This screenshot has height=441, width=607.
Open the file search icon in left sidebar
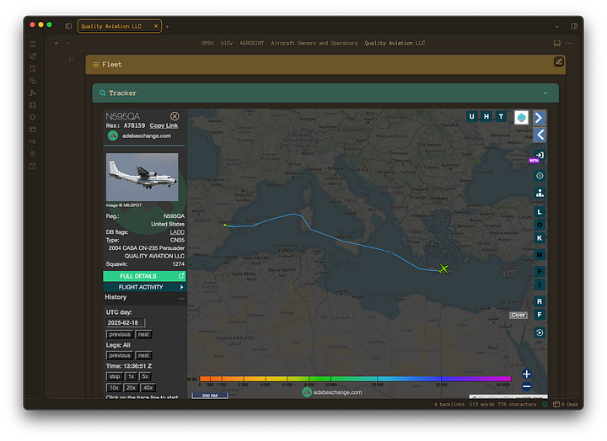pyautogui.click(x=33, y=68)
